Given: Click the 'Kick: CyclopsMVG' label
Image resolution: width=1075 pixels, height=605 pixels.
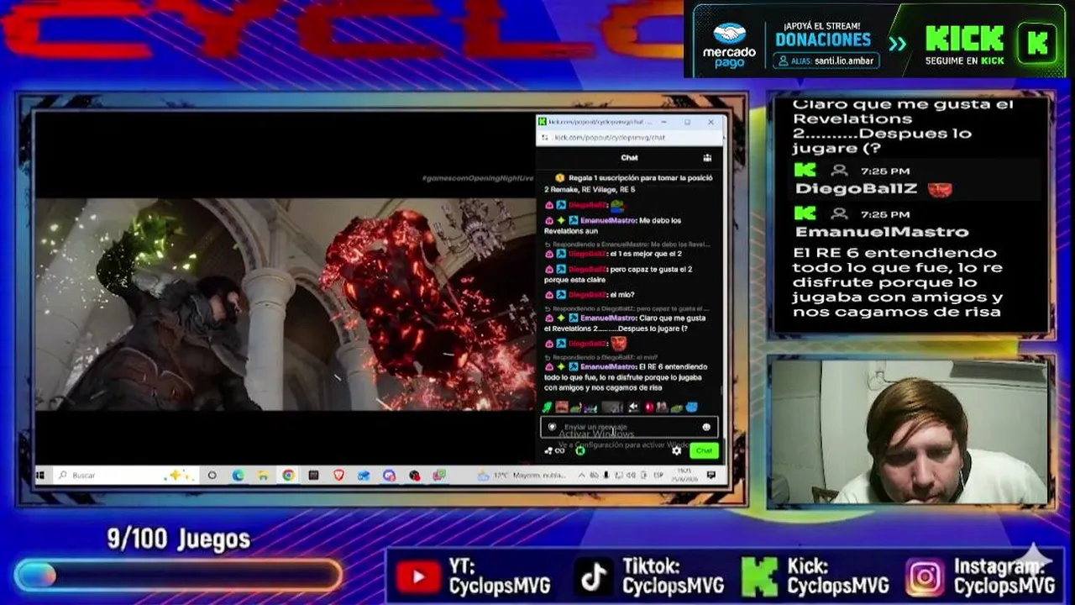Looking at the screenshot, I should coord(837,576).
